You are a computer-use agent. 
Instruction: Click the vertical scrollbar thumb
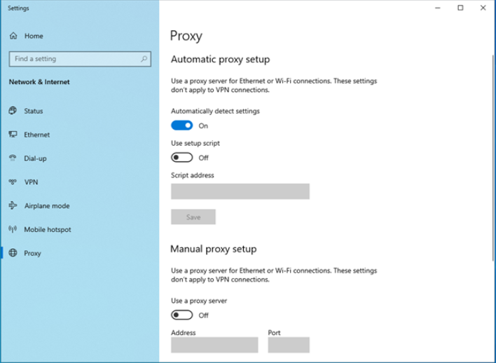492,158
